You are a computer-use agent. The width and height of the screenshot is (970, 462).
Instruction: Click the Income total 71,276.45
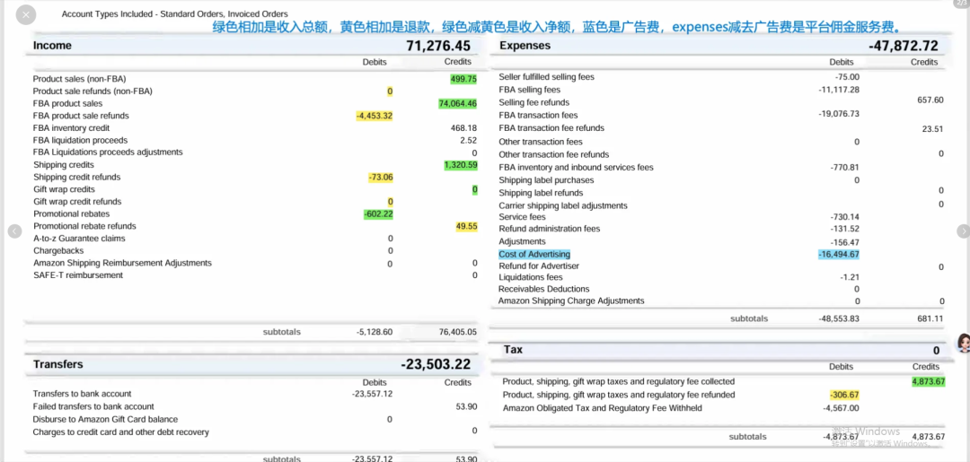(437, 46)
